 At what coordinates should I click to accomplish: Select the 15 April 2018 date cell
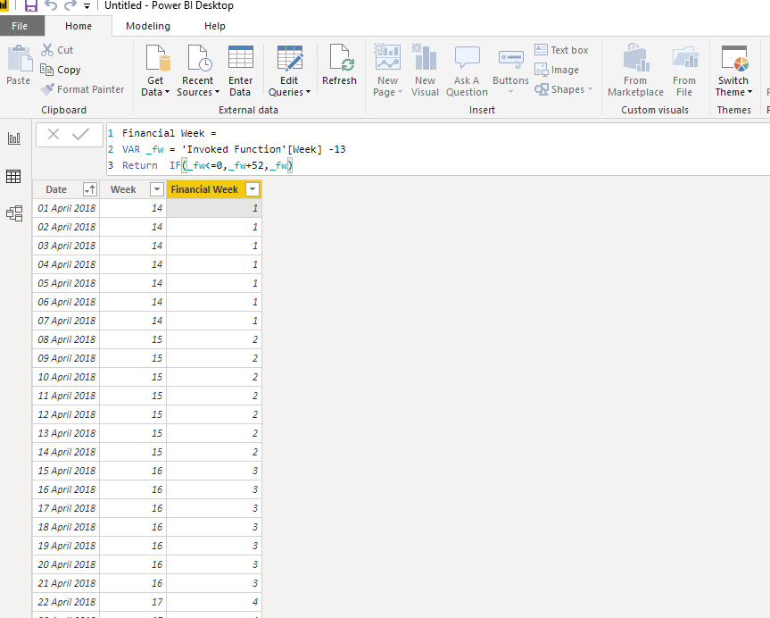tap(66, 471)
